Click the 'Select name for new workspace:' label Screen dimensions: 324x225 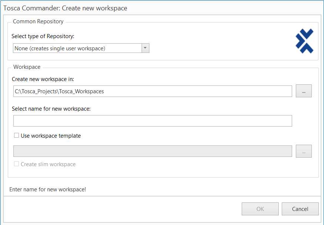pos(51,109)
